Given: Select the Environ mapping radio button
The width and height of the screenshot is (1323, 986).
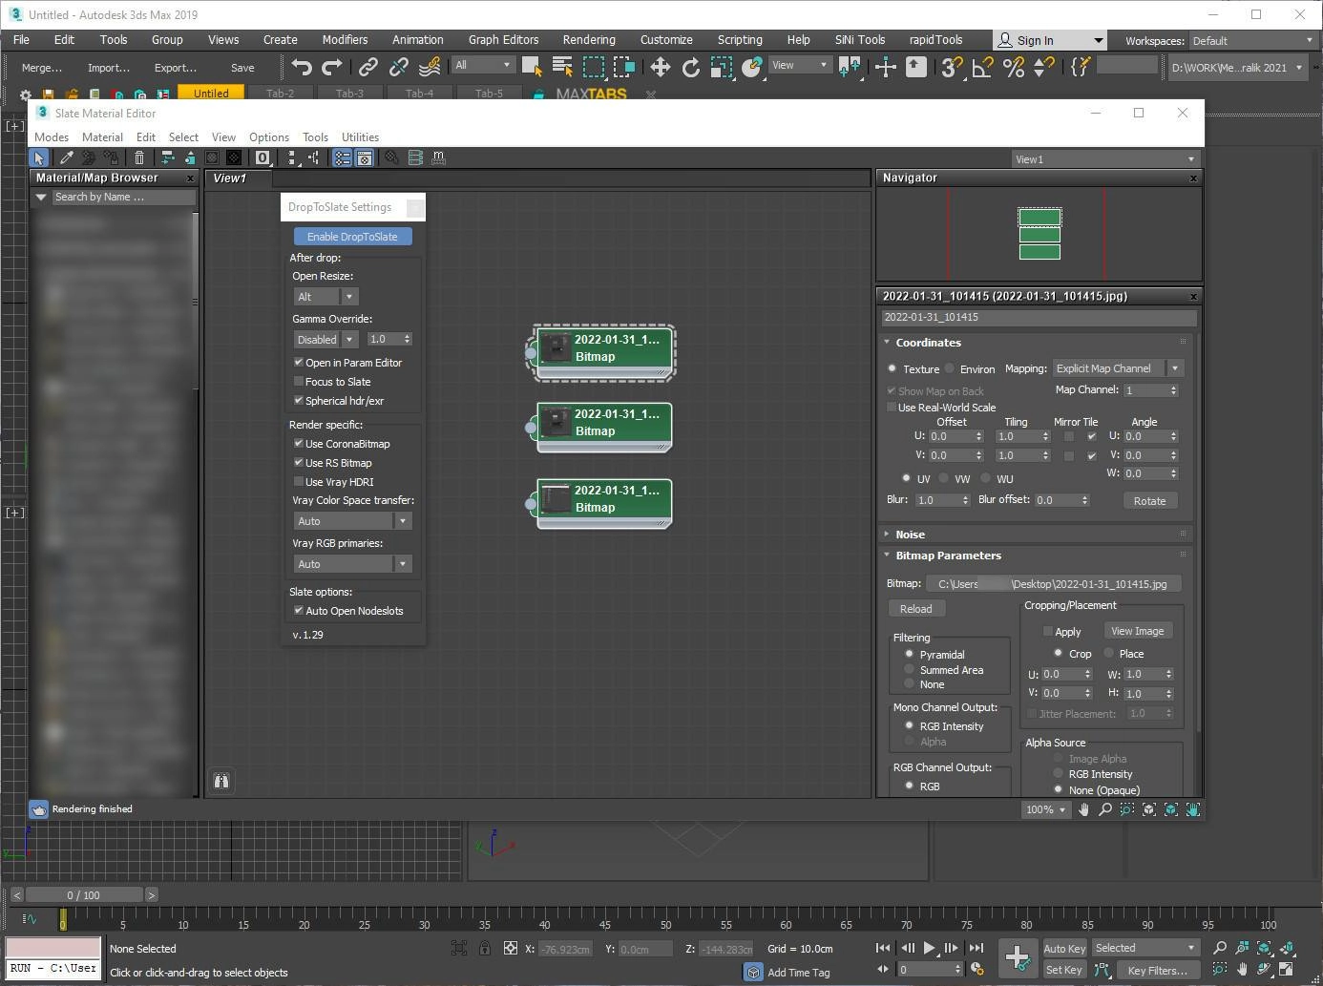Looking at the screenshot, I should pos(950,368).
